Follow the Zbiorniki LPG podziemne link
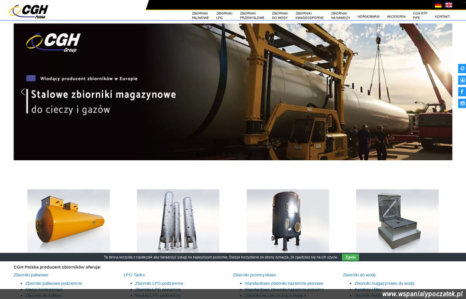 point(159,284)
